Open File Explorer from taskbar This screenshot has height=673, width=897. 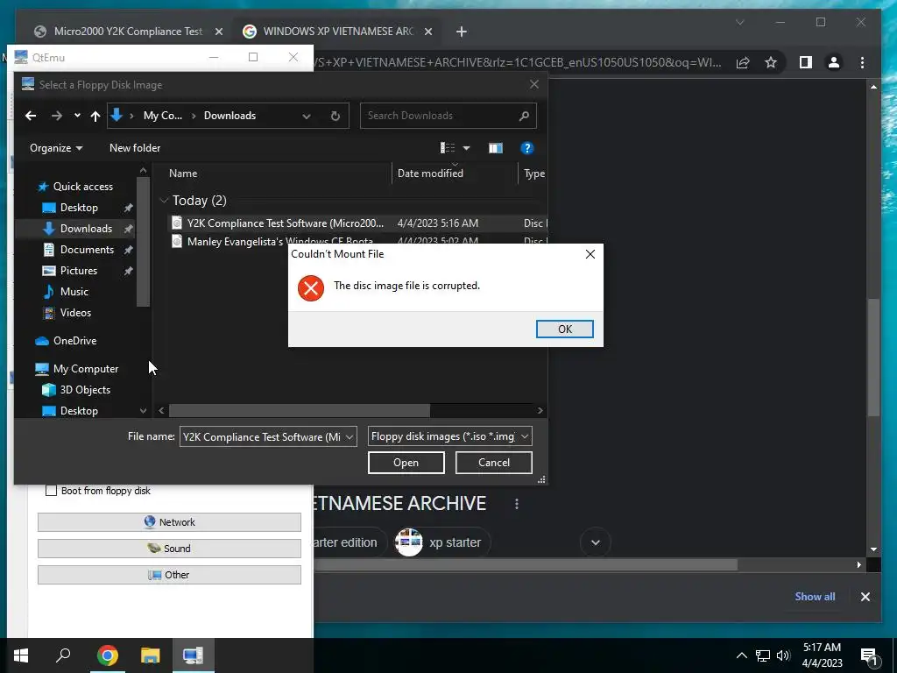(150, 655)
